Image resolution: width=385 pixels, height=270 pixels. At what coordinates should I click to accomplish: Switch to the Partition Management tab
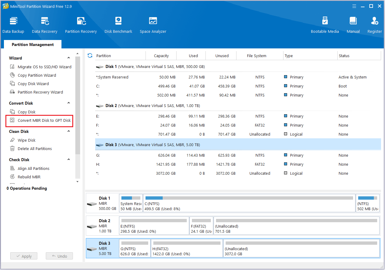[x=32, y=44]
